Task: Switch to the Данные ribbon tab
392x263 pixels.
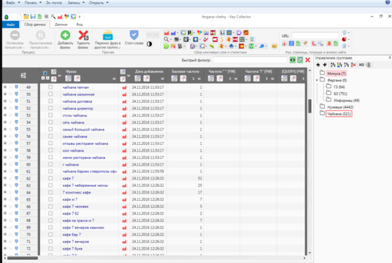Action: coord(61,25)
